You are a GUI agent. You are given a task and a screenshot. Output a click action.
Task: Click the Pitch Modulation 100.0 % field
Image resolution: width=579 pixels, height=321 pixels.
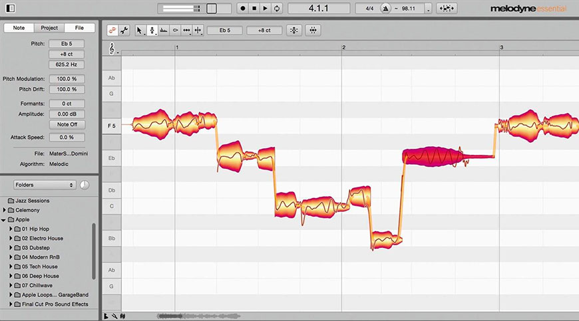click(x=67, y=79)
